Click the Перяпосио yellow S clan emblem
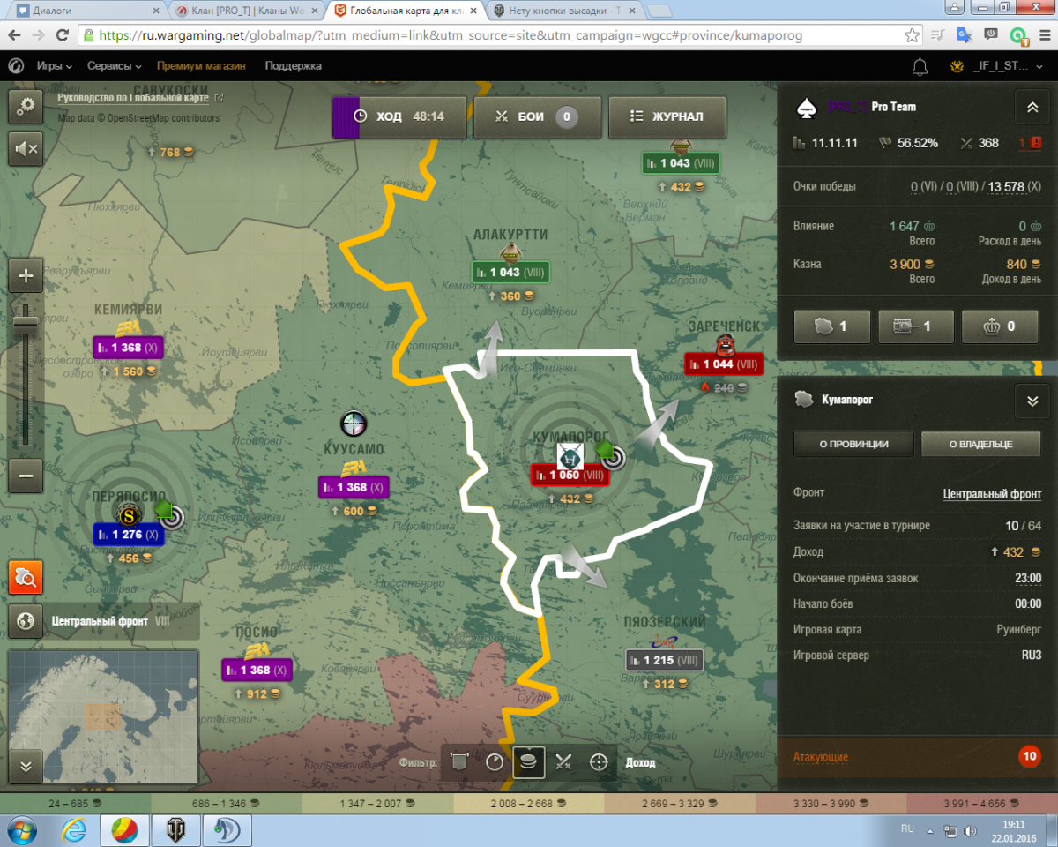The image size is (1058, 847). [129, 514]
